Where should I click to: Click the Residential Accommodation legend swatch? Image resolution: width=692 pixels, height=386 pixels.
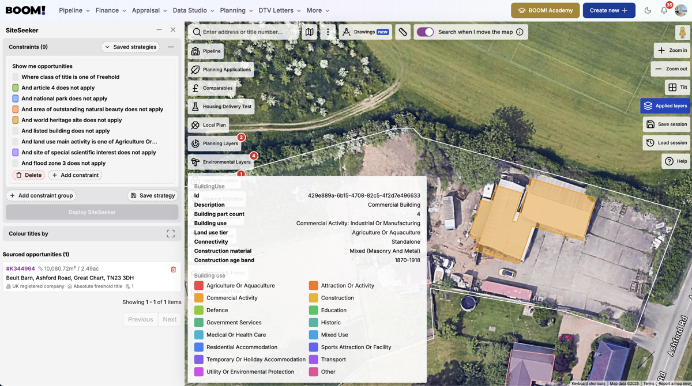pyautogui.click(x=199, y=347)
